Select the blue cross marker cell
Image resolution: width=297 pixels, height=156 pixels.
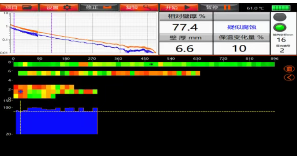(21, 92)
